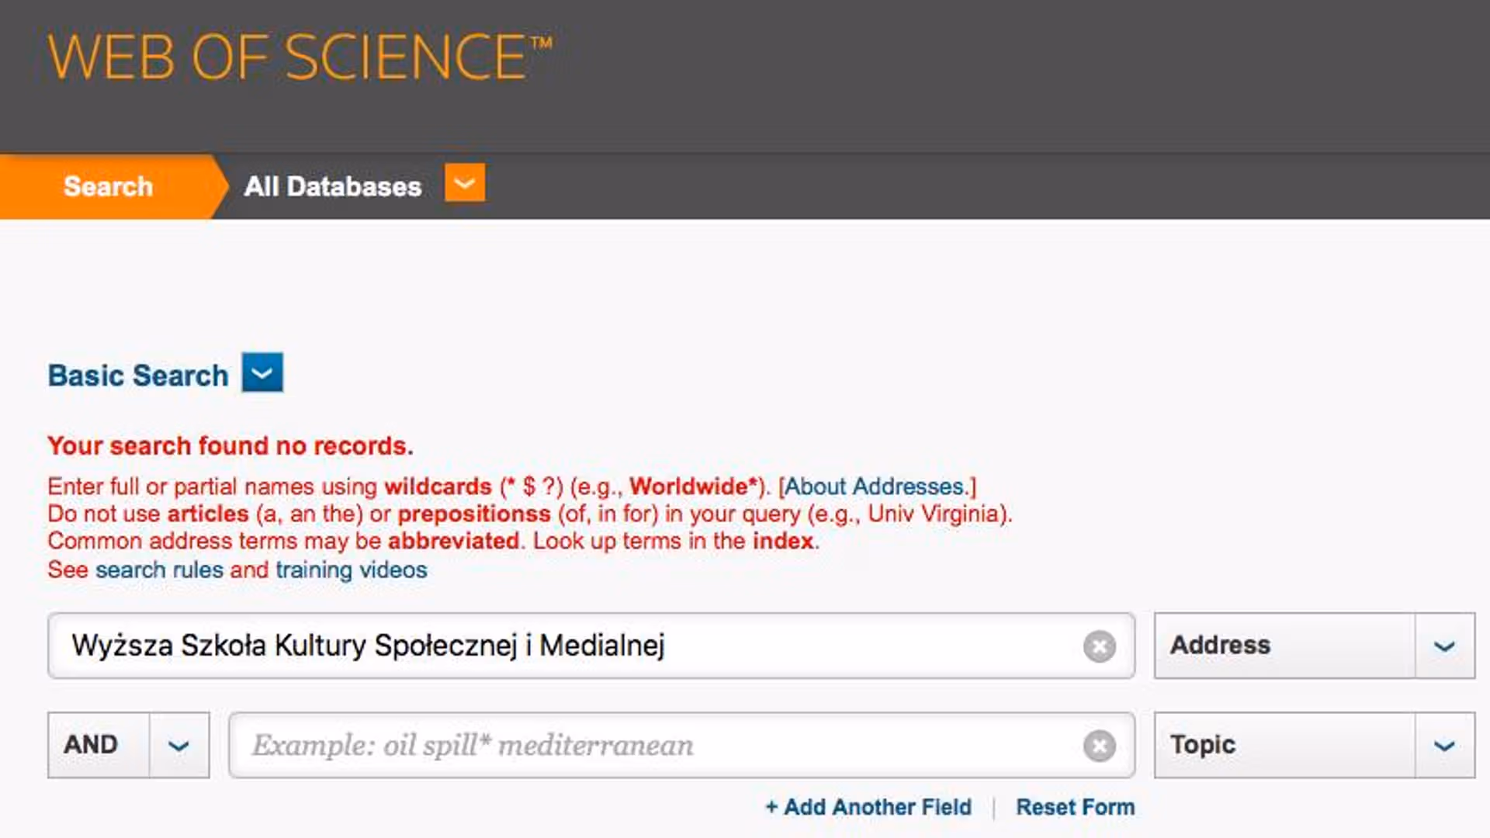Click the All Databases label
Image resolution: width=1490 pixels, height=838 pixels.
click(332, 186)
